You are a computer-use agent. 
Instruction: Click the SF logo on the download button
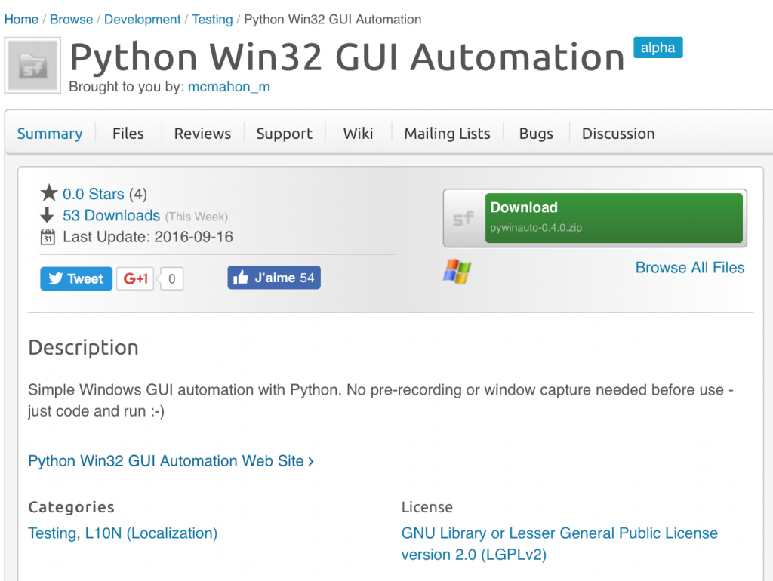click(x=463, y=219)
